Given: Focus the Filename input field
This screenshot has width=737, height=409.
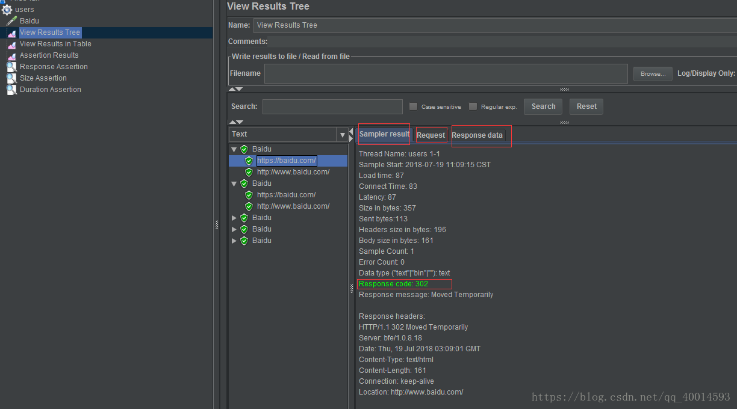Looking at the screenshot, I should 446,73.
